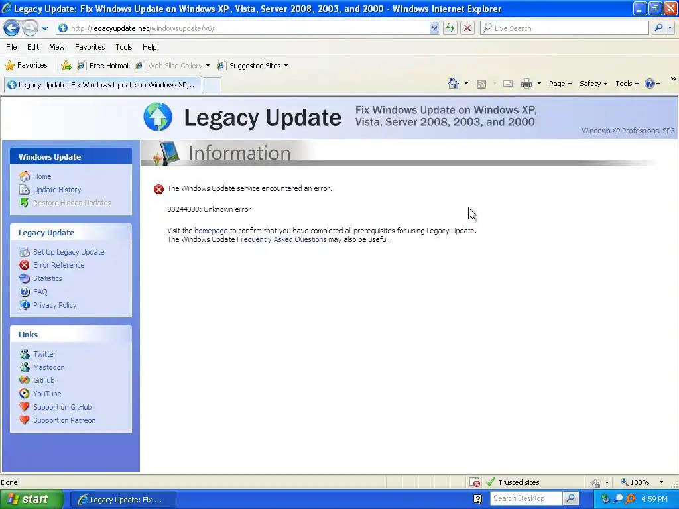Open the Mastodon link
Image resolution: width=679 pixels, height=509 pixels.
point(48,367)
